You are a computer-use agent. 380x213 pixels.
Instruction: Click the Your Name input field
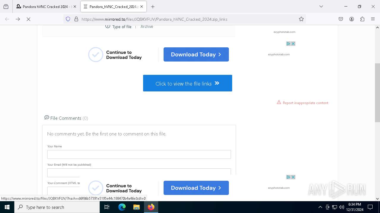pyautogui.click(x=139, y=154)
